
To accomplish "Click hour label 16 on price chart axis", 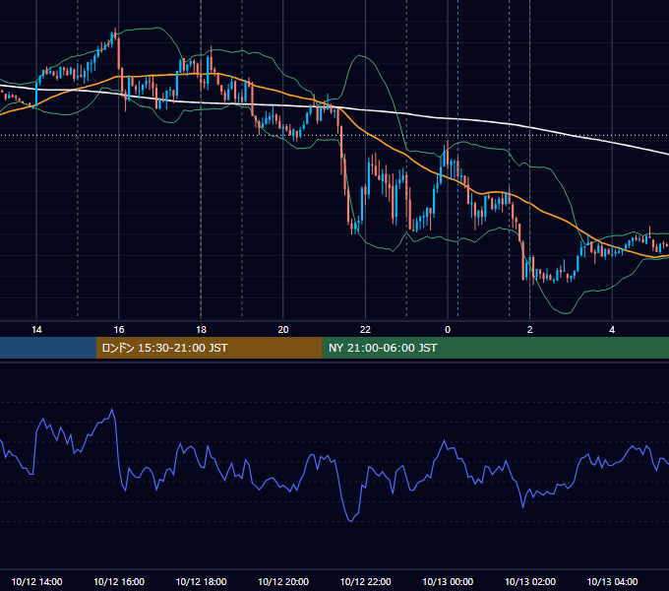I will coord(119,329).
